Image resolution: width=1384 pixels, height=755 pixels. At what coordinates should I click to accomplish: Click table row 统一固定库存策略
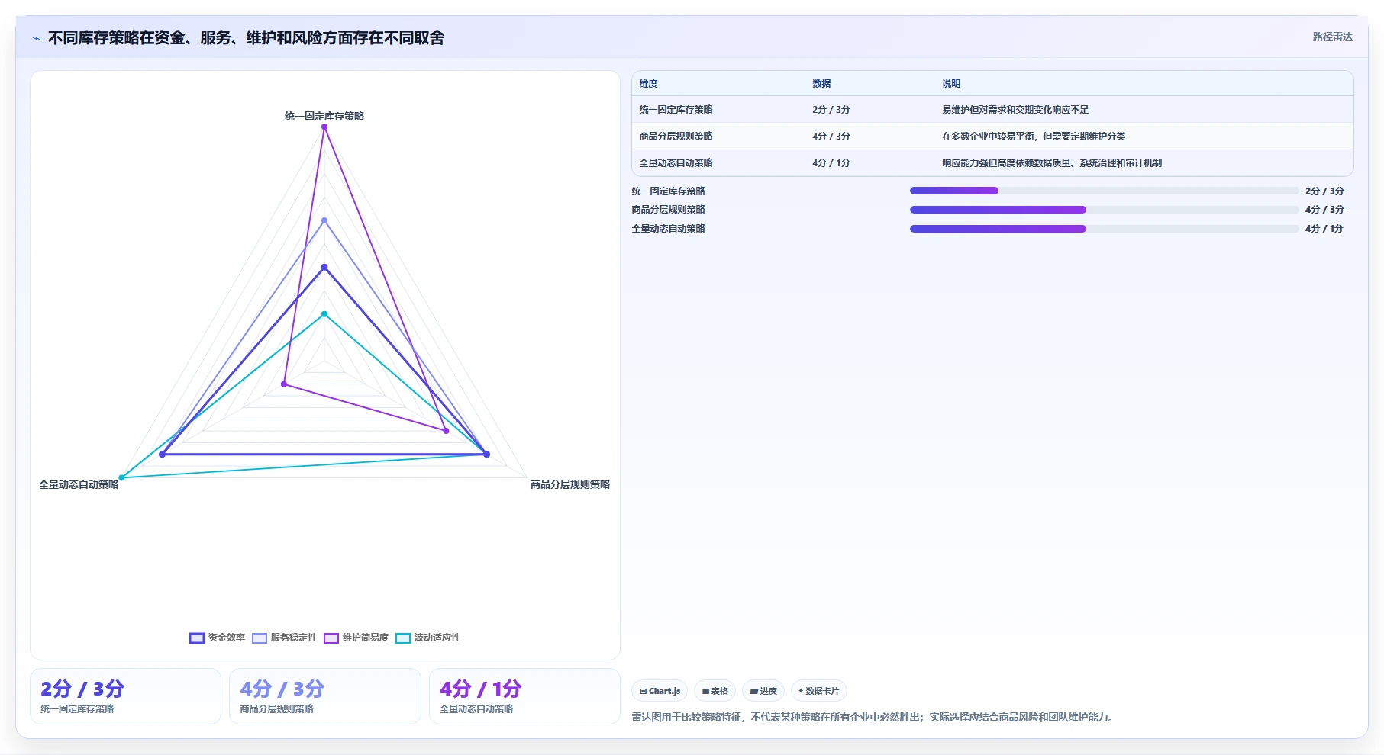click(x=992, y=110)
